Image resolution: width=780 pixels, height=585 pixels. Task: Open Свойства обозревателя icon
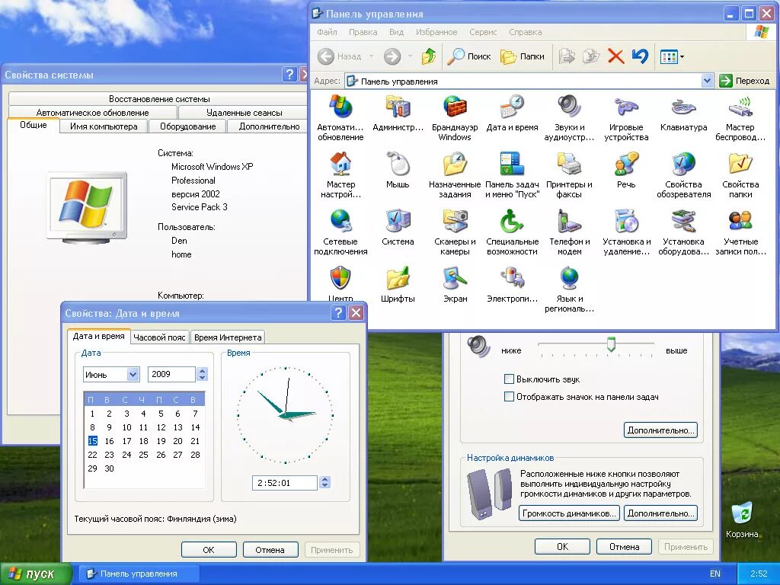pyautogui.click(x=683, y=175)
